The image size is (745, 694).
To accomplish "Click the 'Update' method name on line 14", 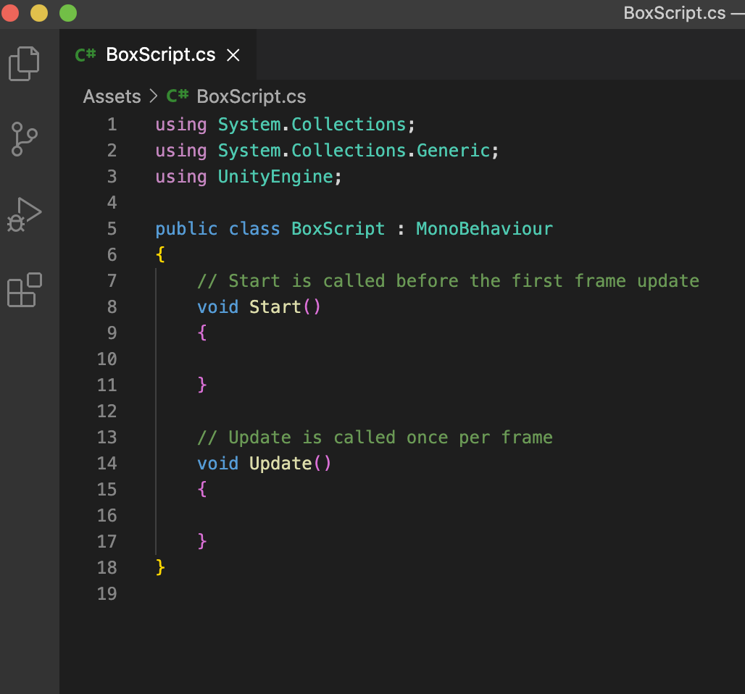I will (280, 463).
